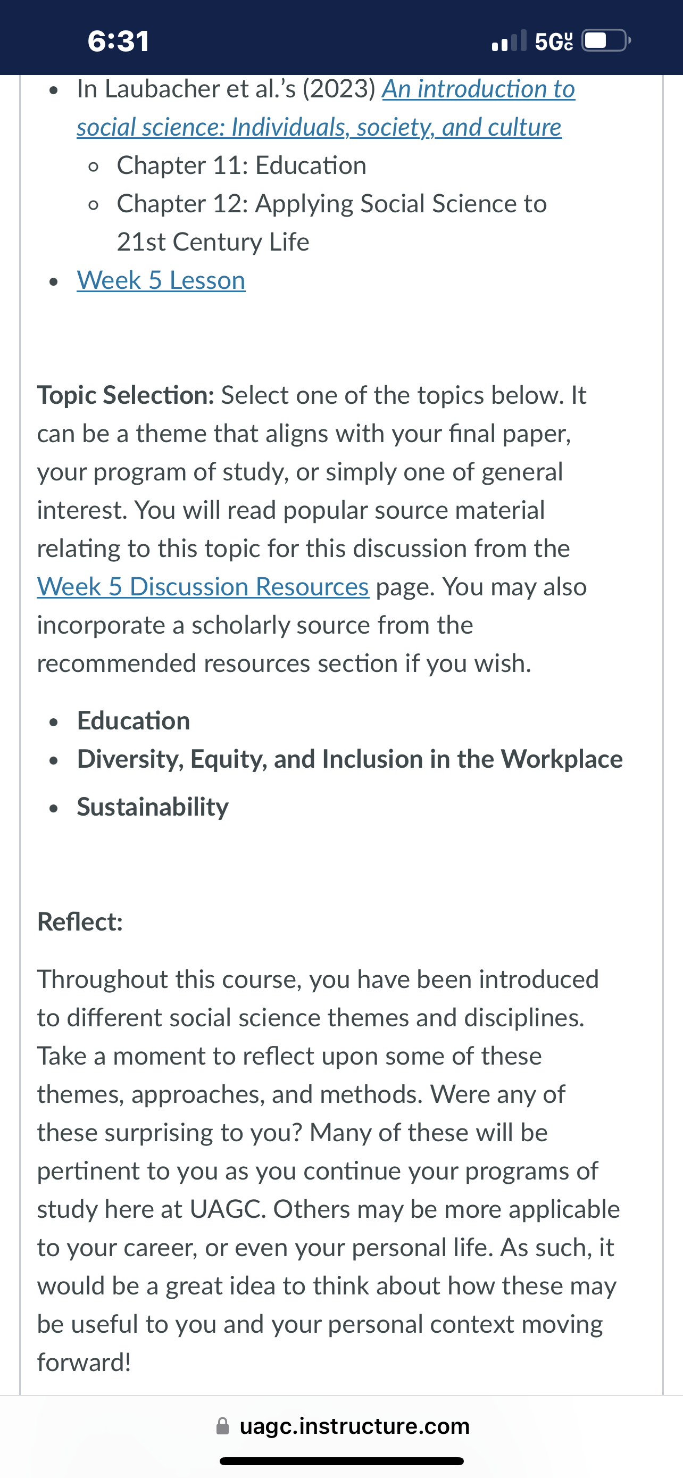The width and height of the screenshot is (683, 1478).
Task: Tap the home indicator bar at bottom
Action: pyautogui.click(x=342, y=1461)
